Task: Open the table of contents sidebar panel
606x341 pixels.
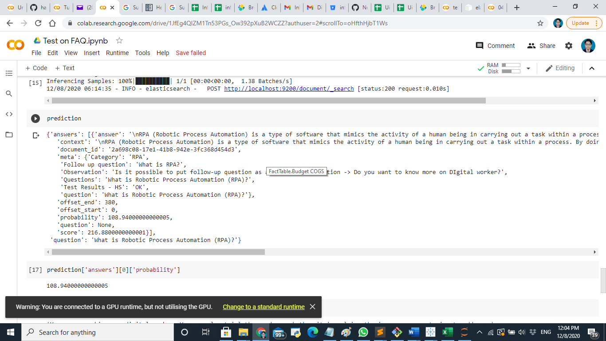Action: 9,73
